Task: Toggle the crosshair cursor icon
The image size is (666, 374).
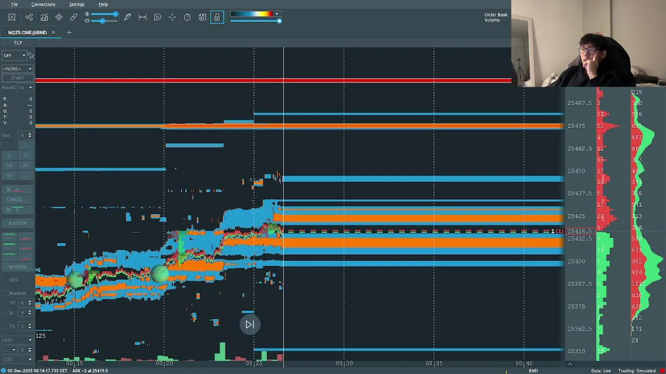Action: click(x=172, y=17)
